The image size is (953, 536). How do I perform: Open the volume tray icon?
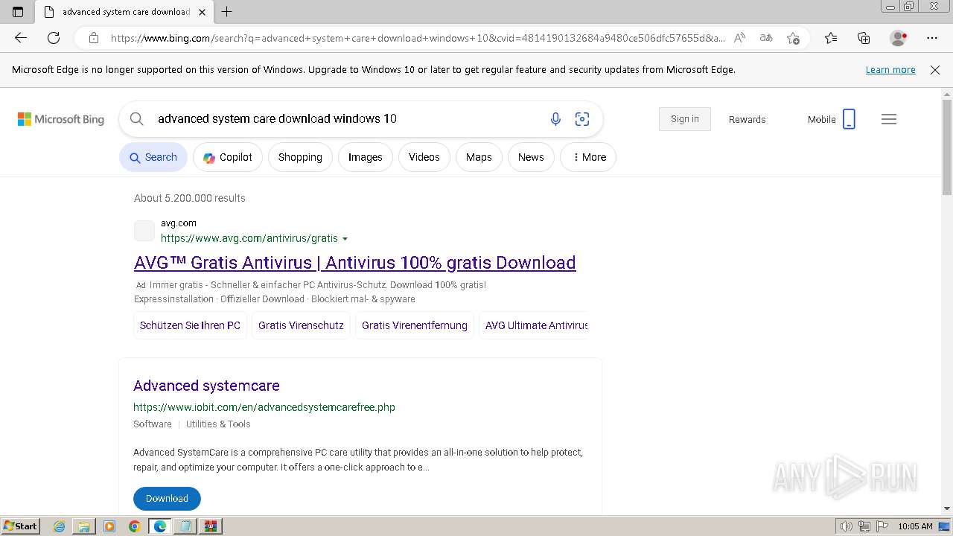(847, 526)
